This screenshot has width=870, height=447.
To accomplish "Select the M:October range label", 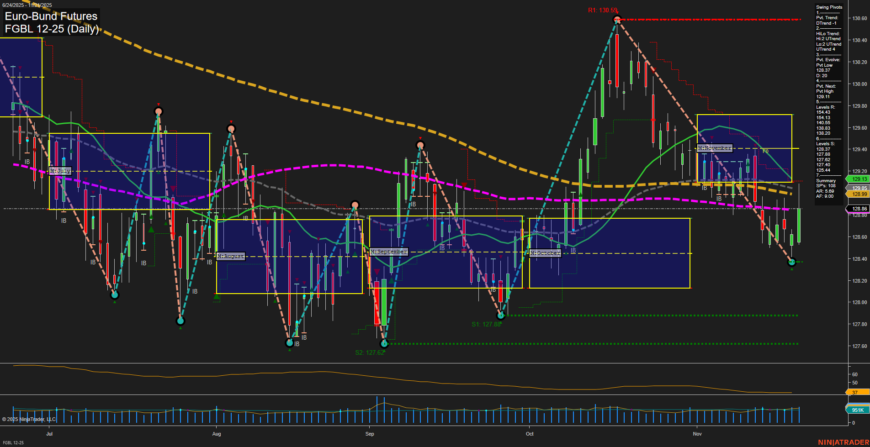I will (x=545, y=252).
